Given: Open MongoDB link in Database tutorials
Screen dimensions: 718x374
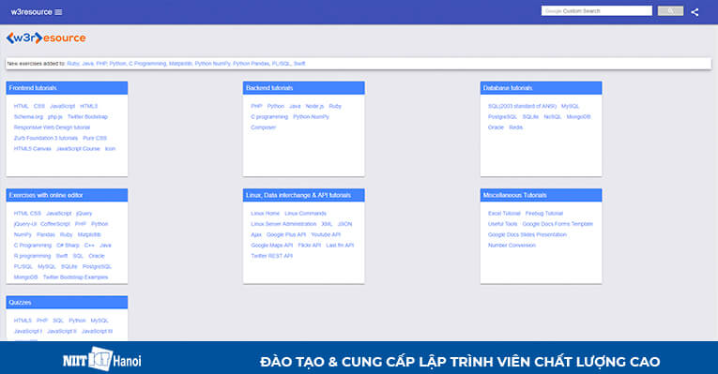Looking at the screenshot, I should [x=578, y=117].
